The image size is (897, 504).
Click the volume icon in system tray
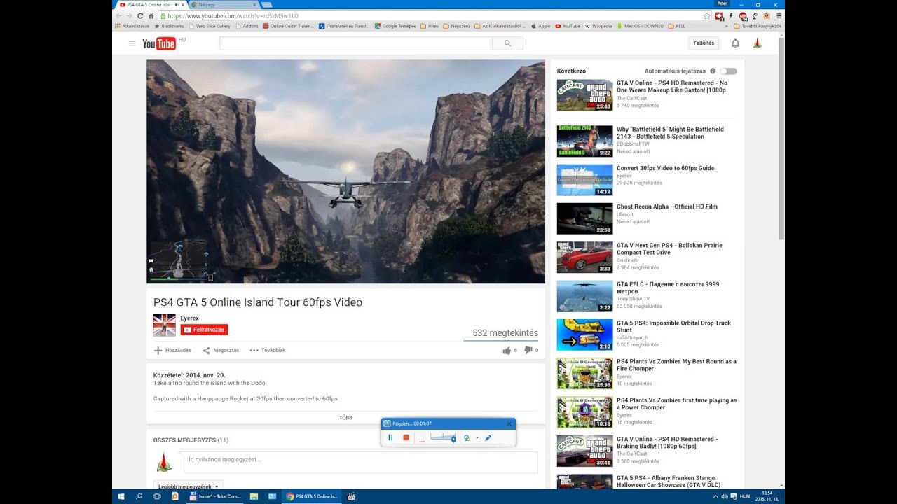point(725,496)
